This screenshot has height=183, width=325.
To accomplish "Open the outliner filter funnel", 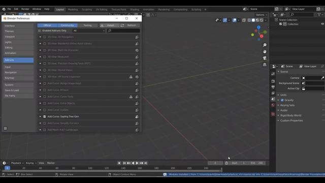I will tap(319, 15).
